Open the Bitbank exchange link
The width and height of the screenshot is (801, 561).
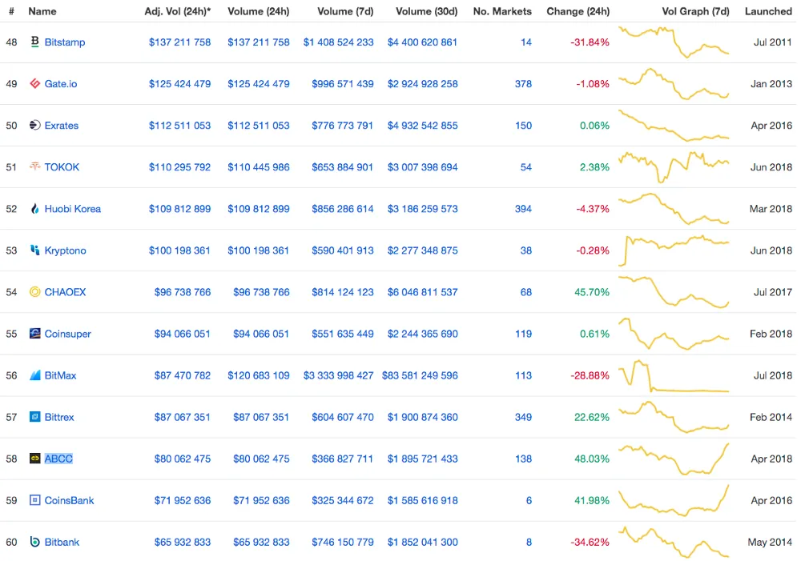[62, 542]
